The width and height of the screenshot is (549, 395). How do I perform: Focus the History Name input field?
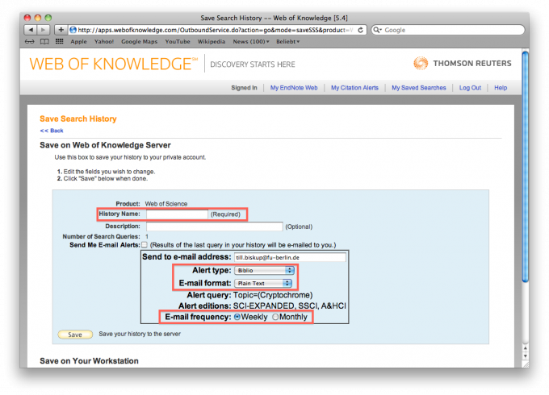pyautogui.click(x=177, y=214)
